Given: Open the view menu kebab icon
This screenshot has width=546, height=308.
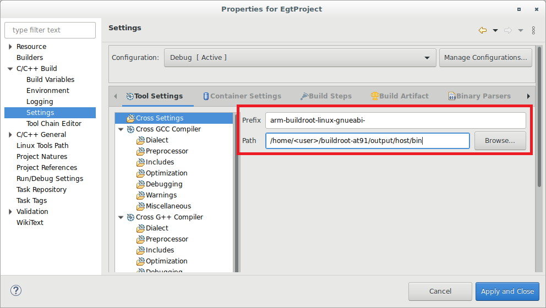Looking at the screenshot, I should [533, 30].
